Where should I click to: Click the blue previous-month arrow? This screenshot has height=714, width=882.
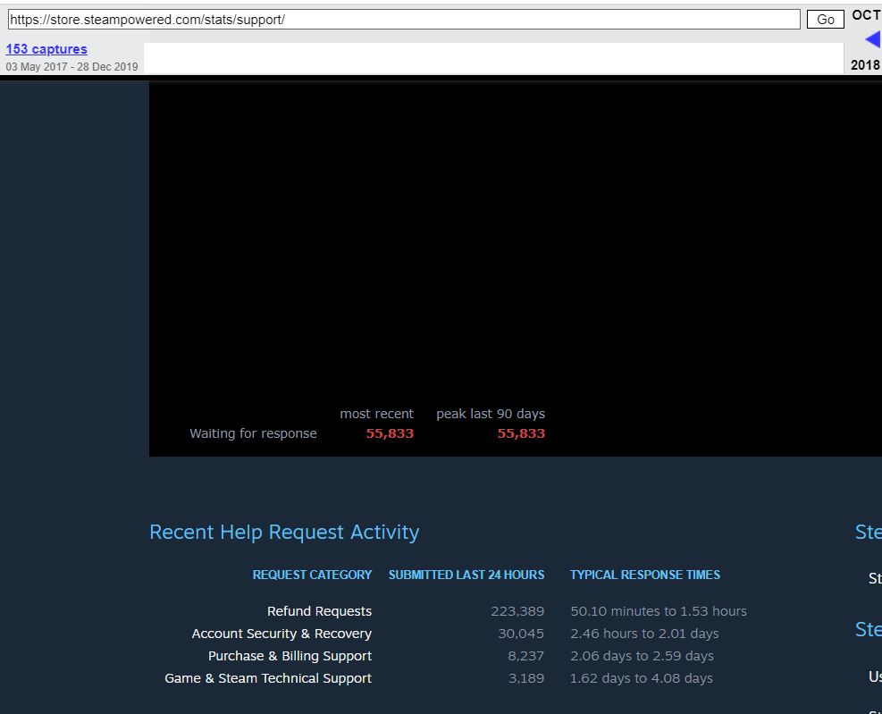click(872, 40)
